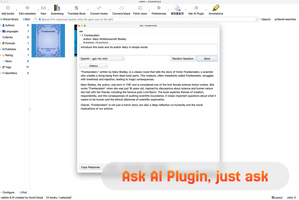Expand the Tags category
The height and width of the screenshot is (200, 299).
coord(1,67)
